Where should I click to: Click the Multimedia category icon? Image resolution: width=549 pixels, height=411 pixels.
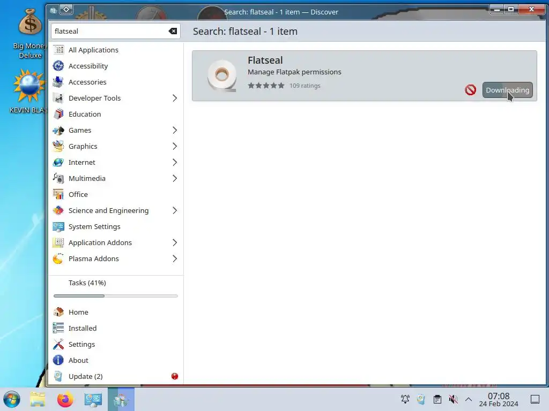pos(58,179)
